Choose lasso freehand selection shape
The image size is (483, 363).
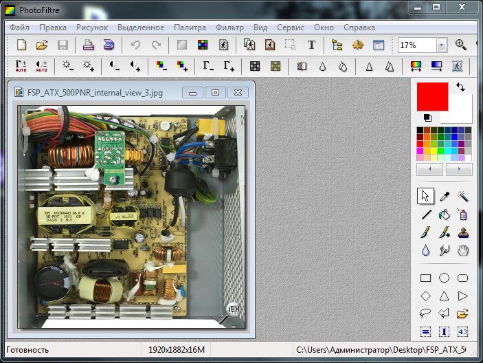pyautogui.click(x=425, y=313)
